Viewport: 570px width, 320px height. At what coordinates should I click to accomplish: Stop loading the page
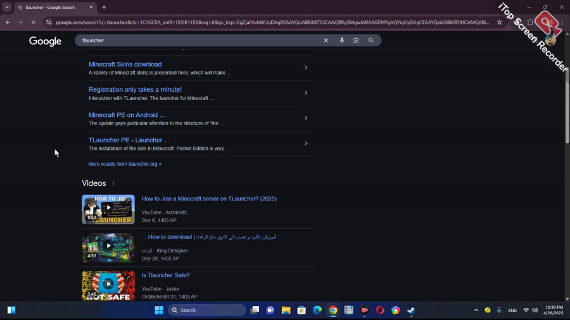point(33,22)
